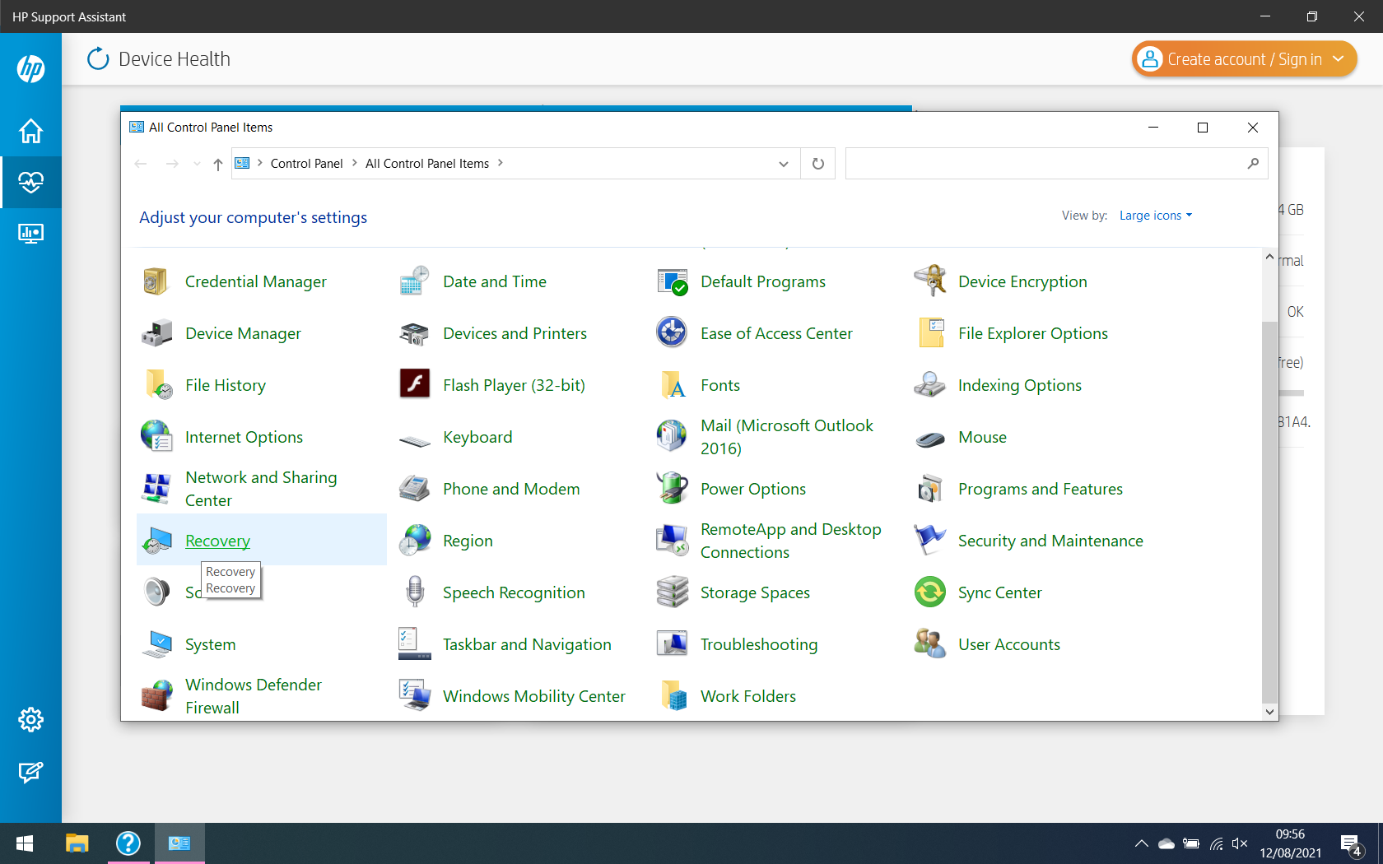Open the Credential Manager icon
1383x864 pixels.
pos(156,281)
